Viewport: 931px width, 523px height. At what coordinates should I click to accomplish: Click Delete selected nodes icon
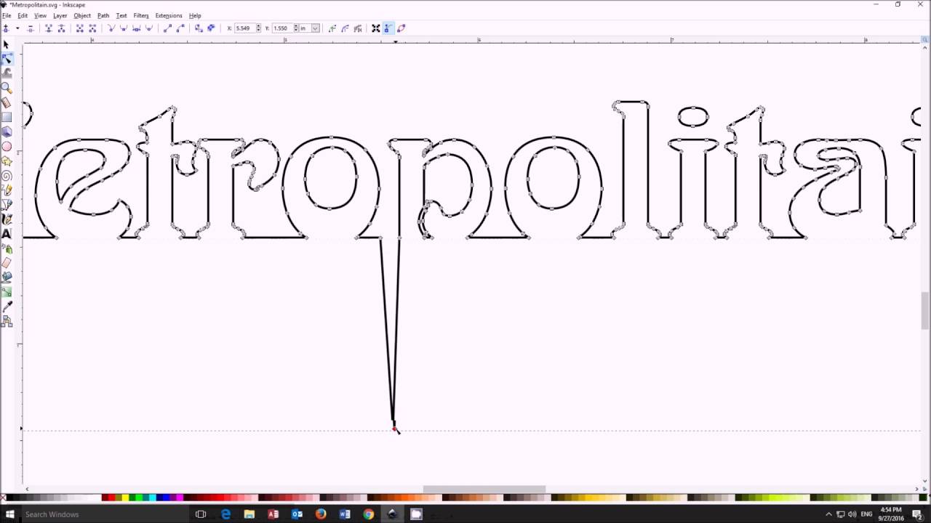[x=31, y=28]
